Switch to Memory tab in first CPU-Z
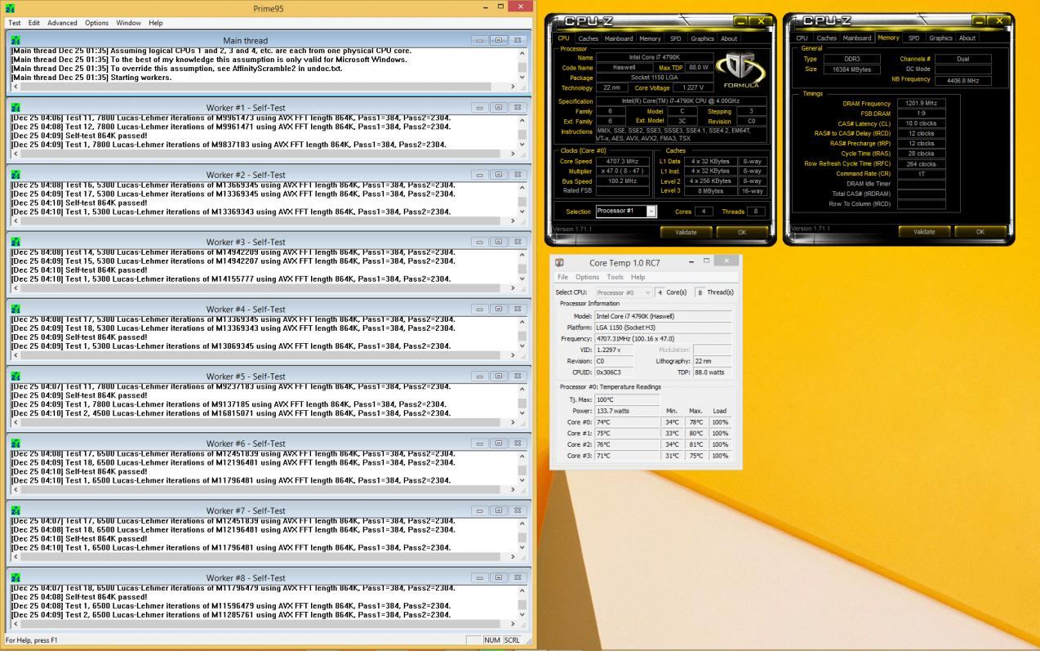This screenshot has height=651, width=1040. [x=650, y=38]
